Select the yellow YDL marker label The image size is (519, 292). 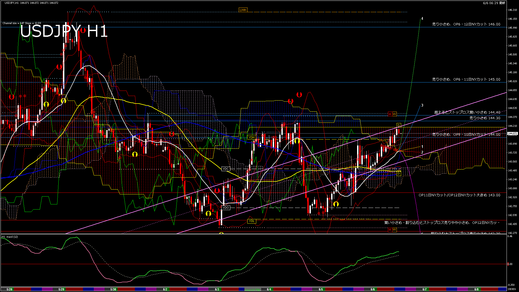251,221
